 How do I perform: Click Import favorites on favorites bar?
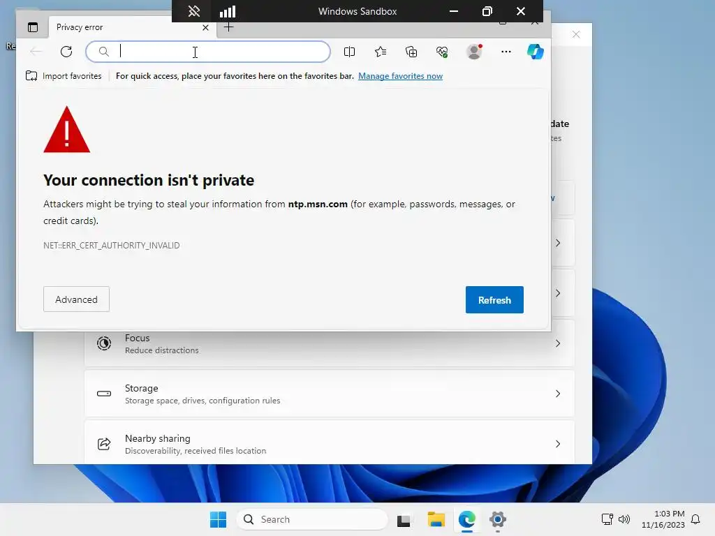[x=64, y=76]
